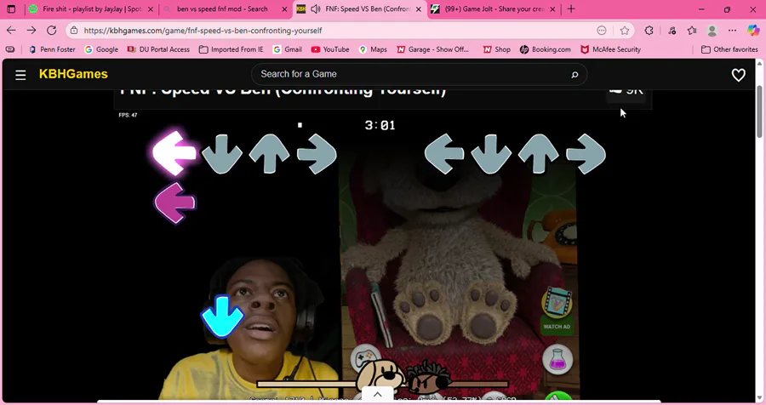Open browser settings and more menu
Image resolution: width=766 pixels, height=405 pixels.
coord(732,31)
